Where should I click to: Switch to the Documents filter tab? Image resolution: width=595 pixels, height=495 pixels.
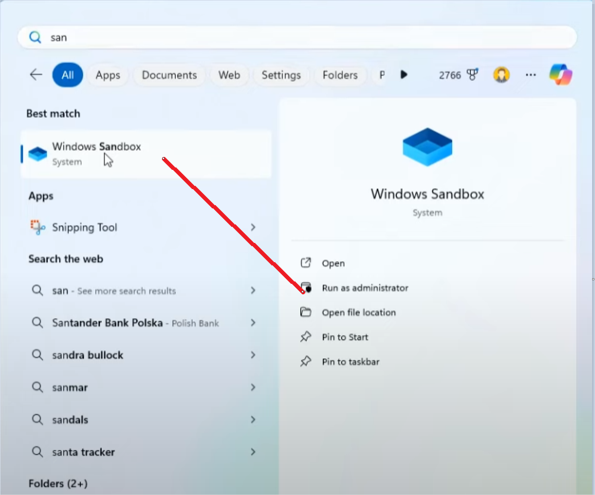[x=169, y=75]
